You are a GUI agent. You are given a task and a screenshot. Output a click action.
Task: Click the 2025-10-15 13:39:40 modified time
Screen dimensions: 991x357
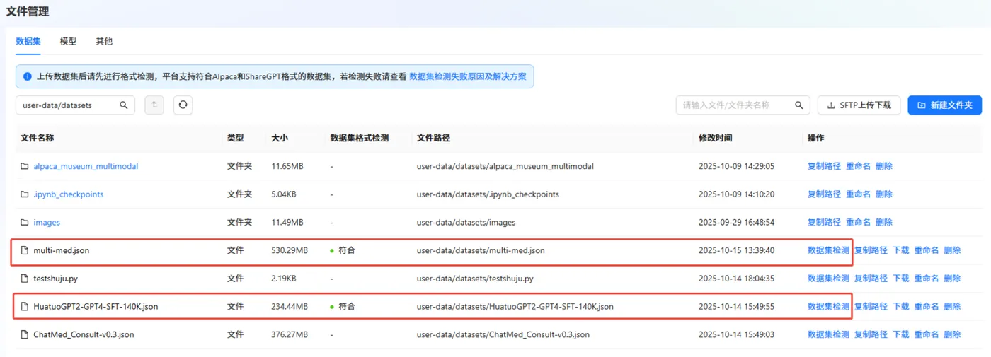[x=736, y=250]
